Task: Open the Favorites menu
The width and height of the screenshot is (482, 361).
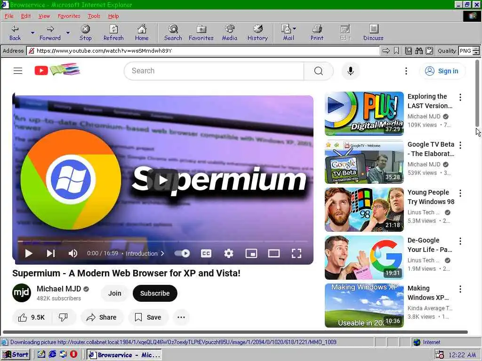Action: click(69, 16)
